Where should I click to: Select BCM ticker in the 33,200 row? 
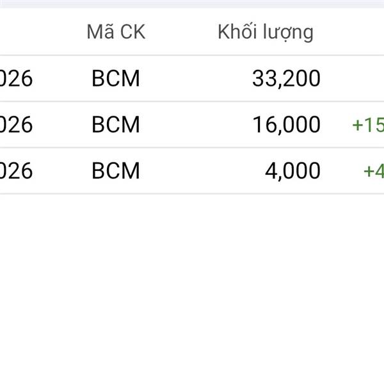pyautogui.click(x=116, y=79)
